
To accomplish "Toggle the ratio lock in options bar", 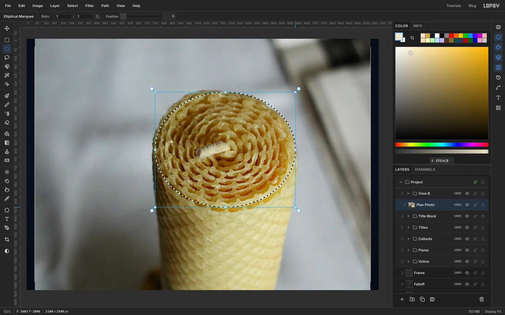I will 98,16.
